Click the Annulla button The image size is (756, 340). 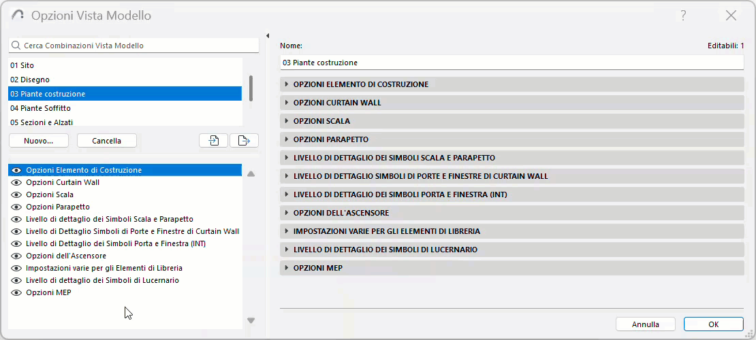646,324
